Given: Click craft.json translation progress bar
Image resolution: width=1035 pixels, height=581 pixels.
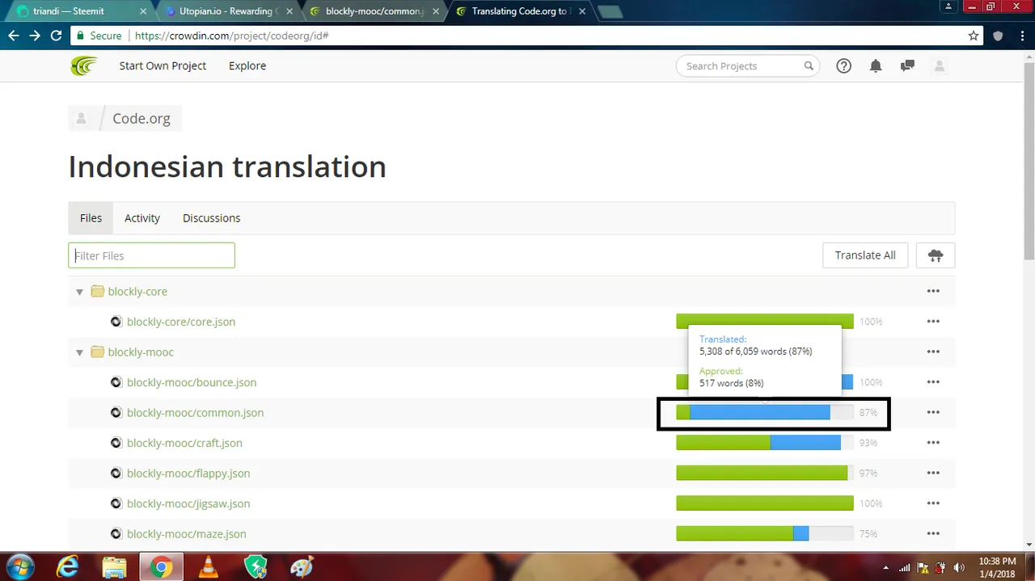Looking at the screenshot, I should [x=764, y=443].
